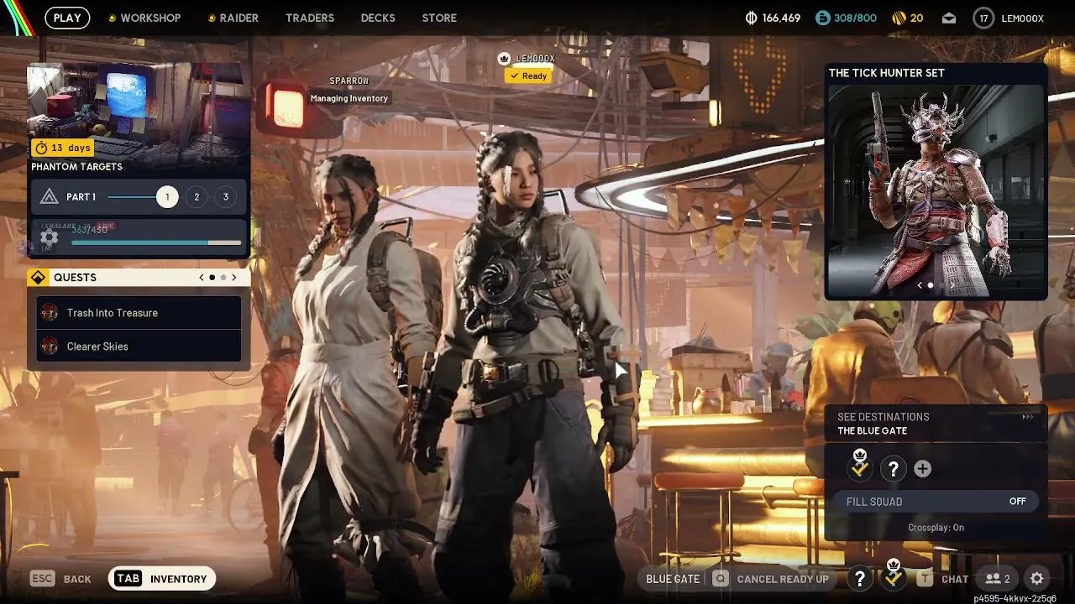Open the Traders menu
The width and height of the screenshot is (1075, 604).
point(310,18)
